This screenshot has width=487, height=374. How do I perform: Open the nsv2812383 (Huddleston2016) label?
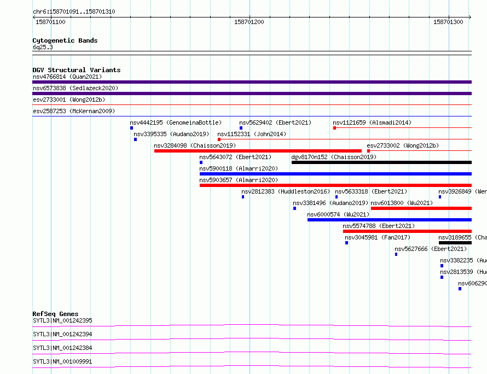pyautogui.click(x=286, y=191)
